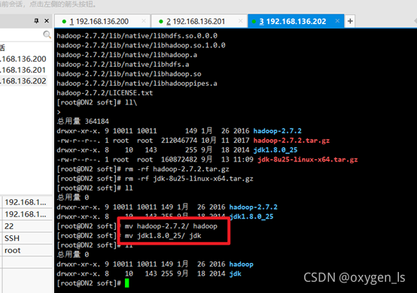
Task: Switch to the 1 192.168.136.200 tab
Action: click(102, 21)
